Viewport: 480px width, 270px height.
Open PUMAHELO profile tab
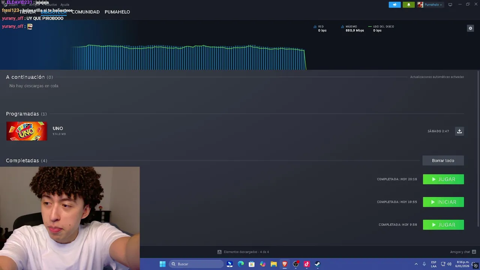pos(117,12)
